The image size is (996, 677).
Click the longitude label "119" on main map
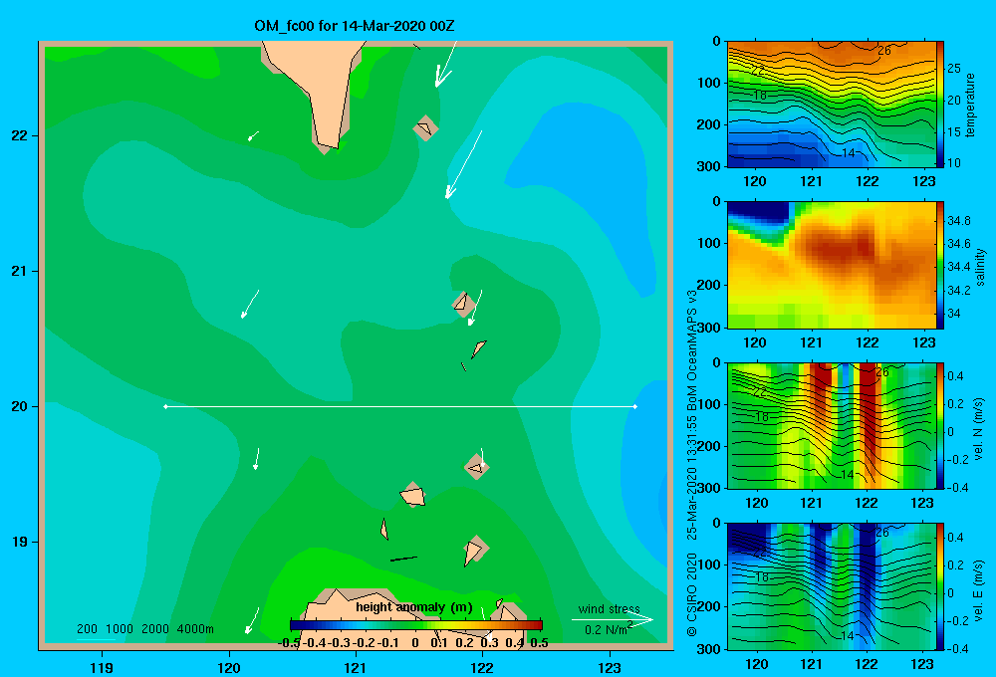pos(102,668)
